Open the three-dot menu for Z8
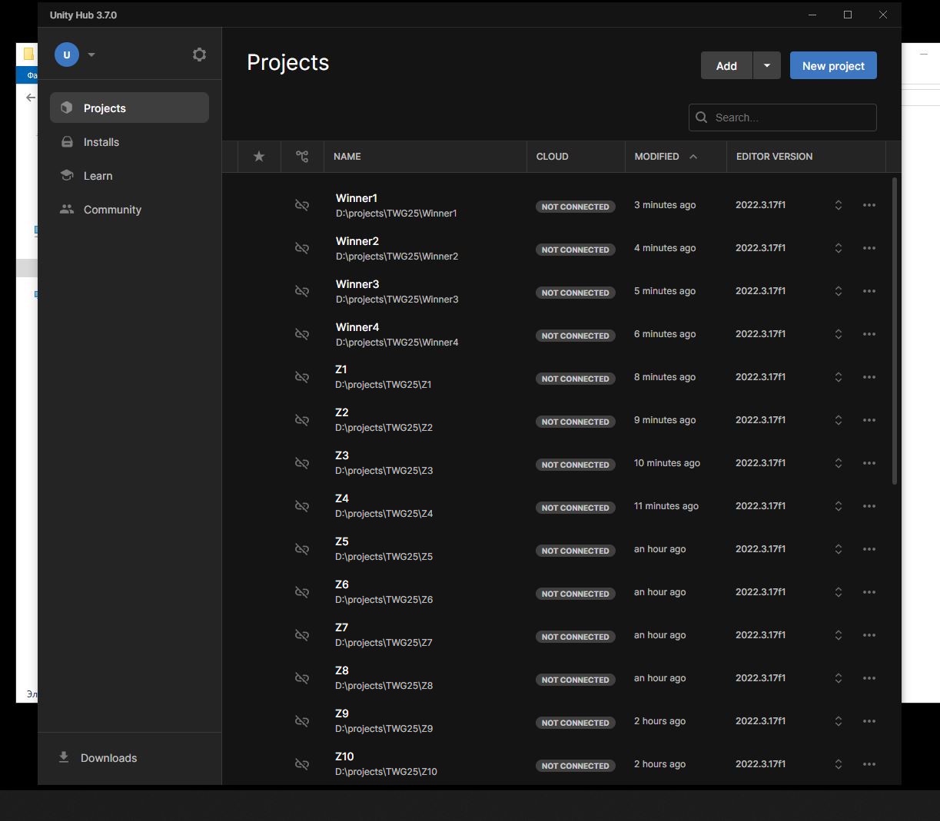Viewport: 940px width, 821px height. click(x=869, y=678)
